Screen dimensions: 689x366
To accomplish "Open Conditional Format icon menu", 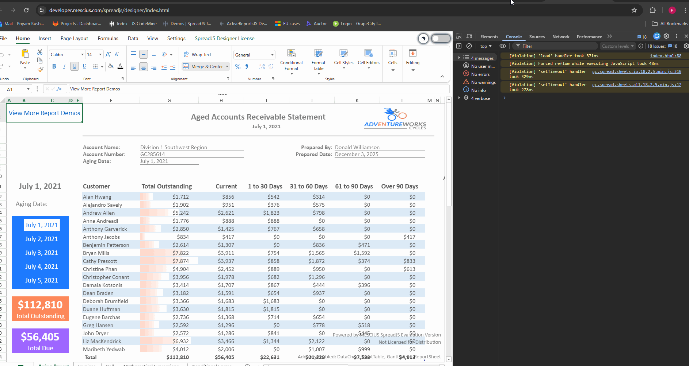I will pos(291,54).
